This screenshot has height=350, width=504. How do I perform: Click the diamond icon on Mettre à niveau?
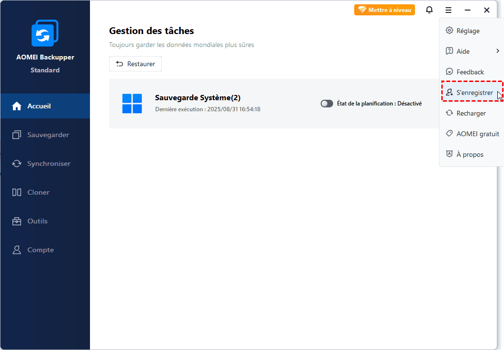tap(362, 10)
